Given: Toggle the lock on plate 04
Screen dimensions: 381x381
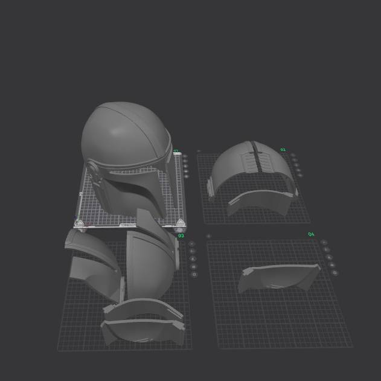Looking at the screenshot, I should tap(332, 265).
